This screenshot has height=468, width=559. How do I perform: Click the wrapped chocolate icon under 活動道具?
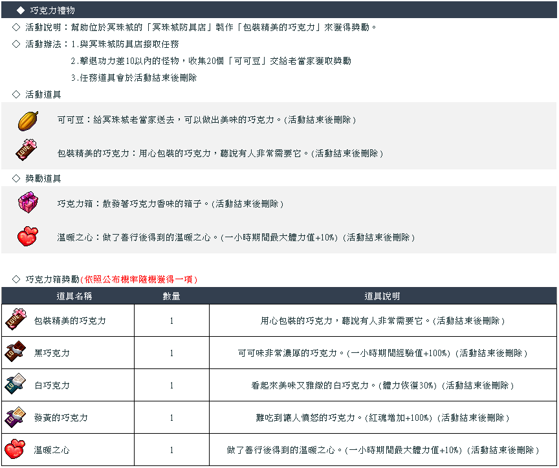click(28, 151)
